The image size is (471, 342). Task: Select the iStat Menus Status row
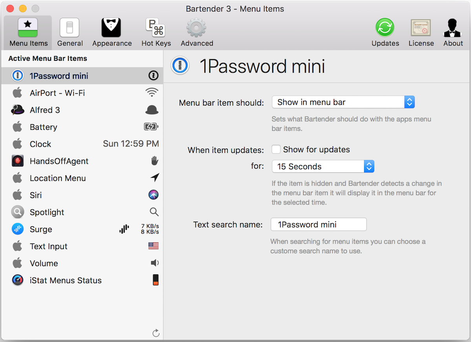(82, 280)
